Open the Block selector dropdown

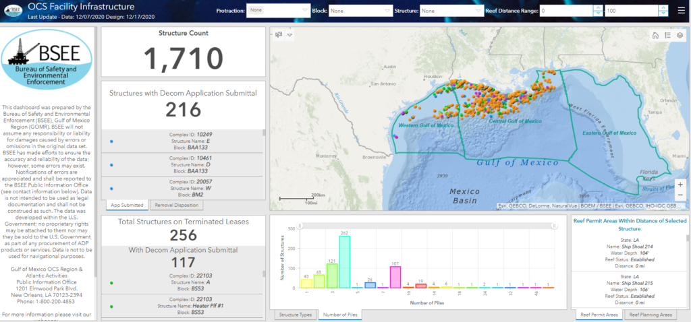(360, 11)
